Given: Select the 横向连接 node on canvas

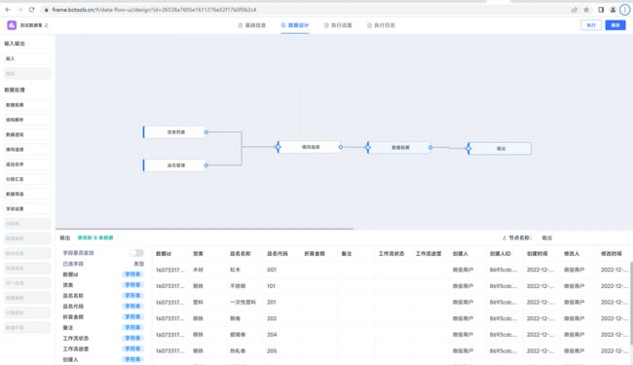Looking at the screenshot, I should pos(310,147).
